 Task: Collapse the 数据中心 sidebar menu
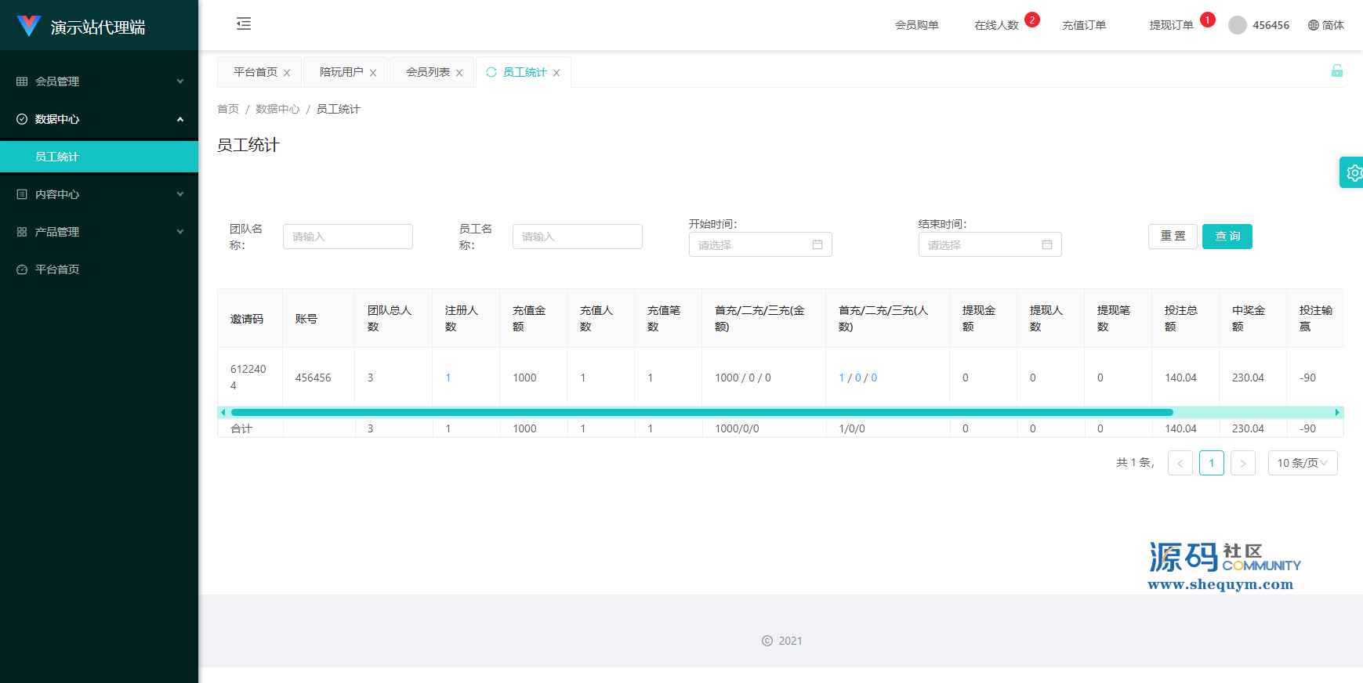[x=100, y=119]
